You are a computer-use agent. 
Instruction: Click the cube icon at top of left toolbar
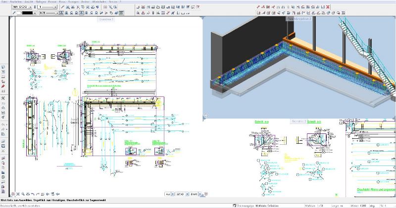click(3, 67)
